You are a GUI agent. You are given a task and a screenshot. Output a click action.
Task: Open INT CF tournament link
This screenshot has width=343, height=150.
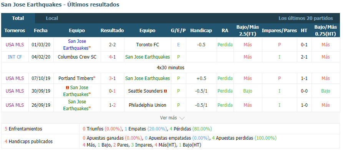15,57
